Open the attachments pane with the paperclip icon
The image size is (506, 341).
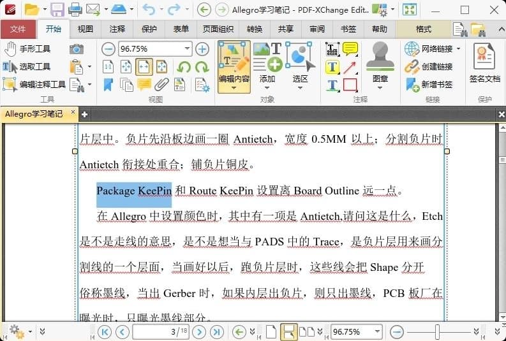(x=161, y=85)
